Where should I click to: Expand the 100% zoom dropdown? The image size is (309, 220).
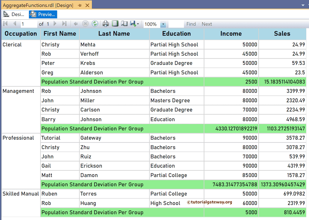click(163, 24)
